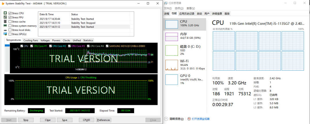310x124 pixels.
Task: Click the first CPU core utilization graph
Action: coord(224,41)
